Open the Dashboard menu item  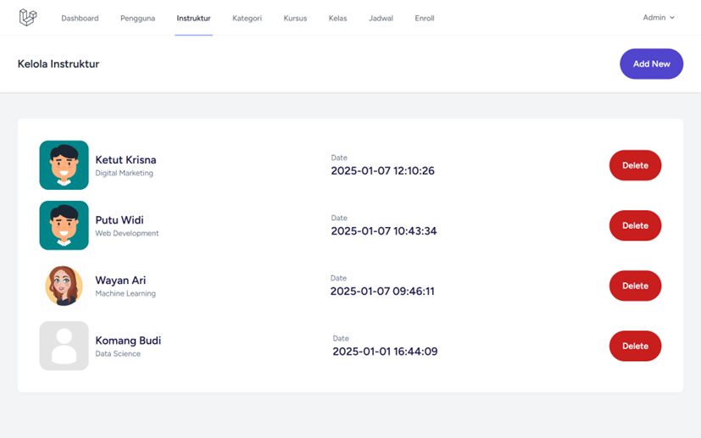[x=80, y=19]
